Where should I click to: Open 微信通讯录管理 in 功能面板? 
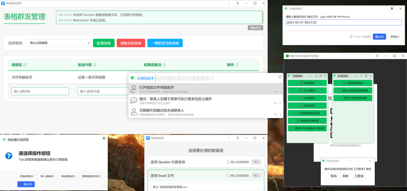(307, 121)
